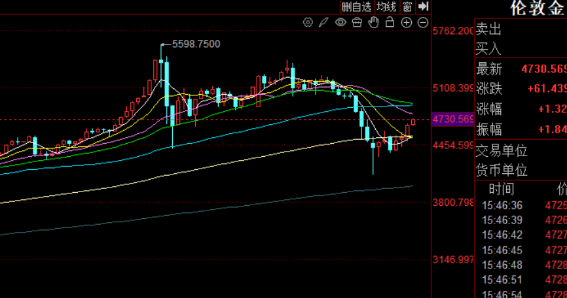This screenshot has height=298, width=567.
Task: Collapse side panel with arrow icon
Action: pyautogui.click(x=423, y=7)
